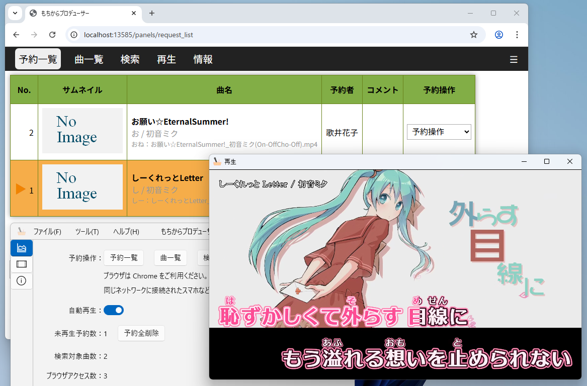Close the 再生 player window
This screenshot has width=587, height=386.
click(570, 161)
